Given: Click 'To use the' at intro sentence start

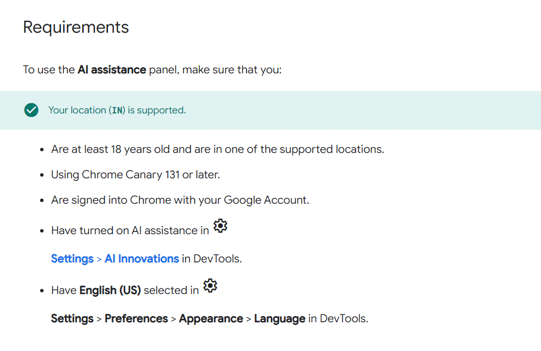Looking at the screenshot, I should pyautogui.click(x=49, y=70).
